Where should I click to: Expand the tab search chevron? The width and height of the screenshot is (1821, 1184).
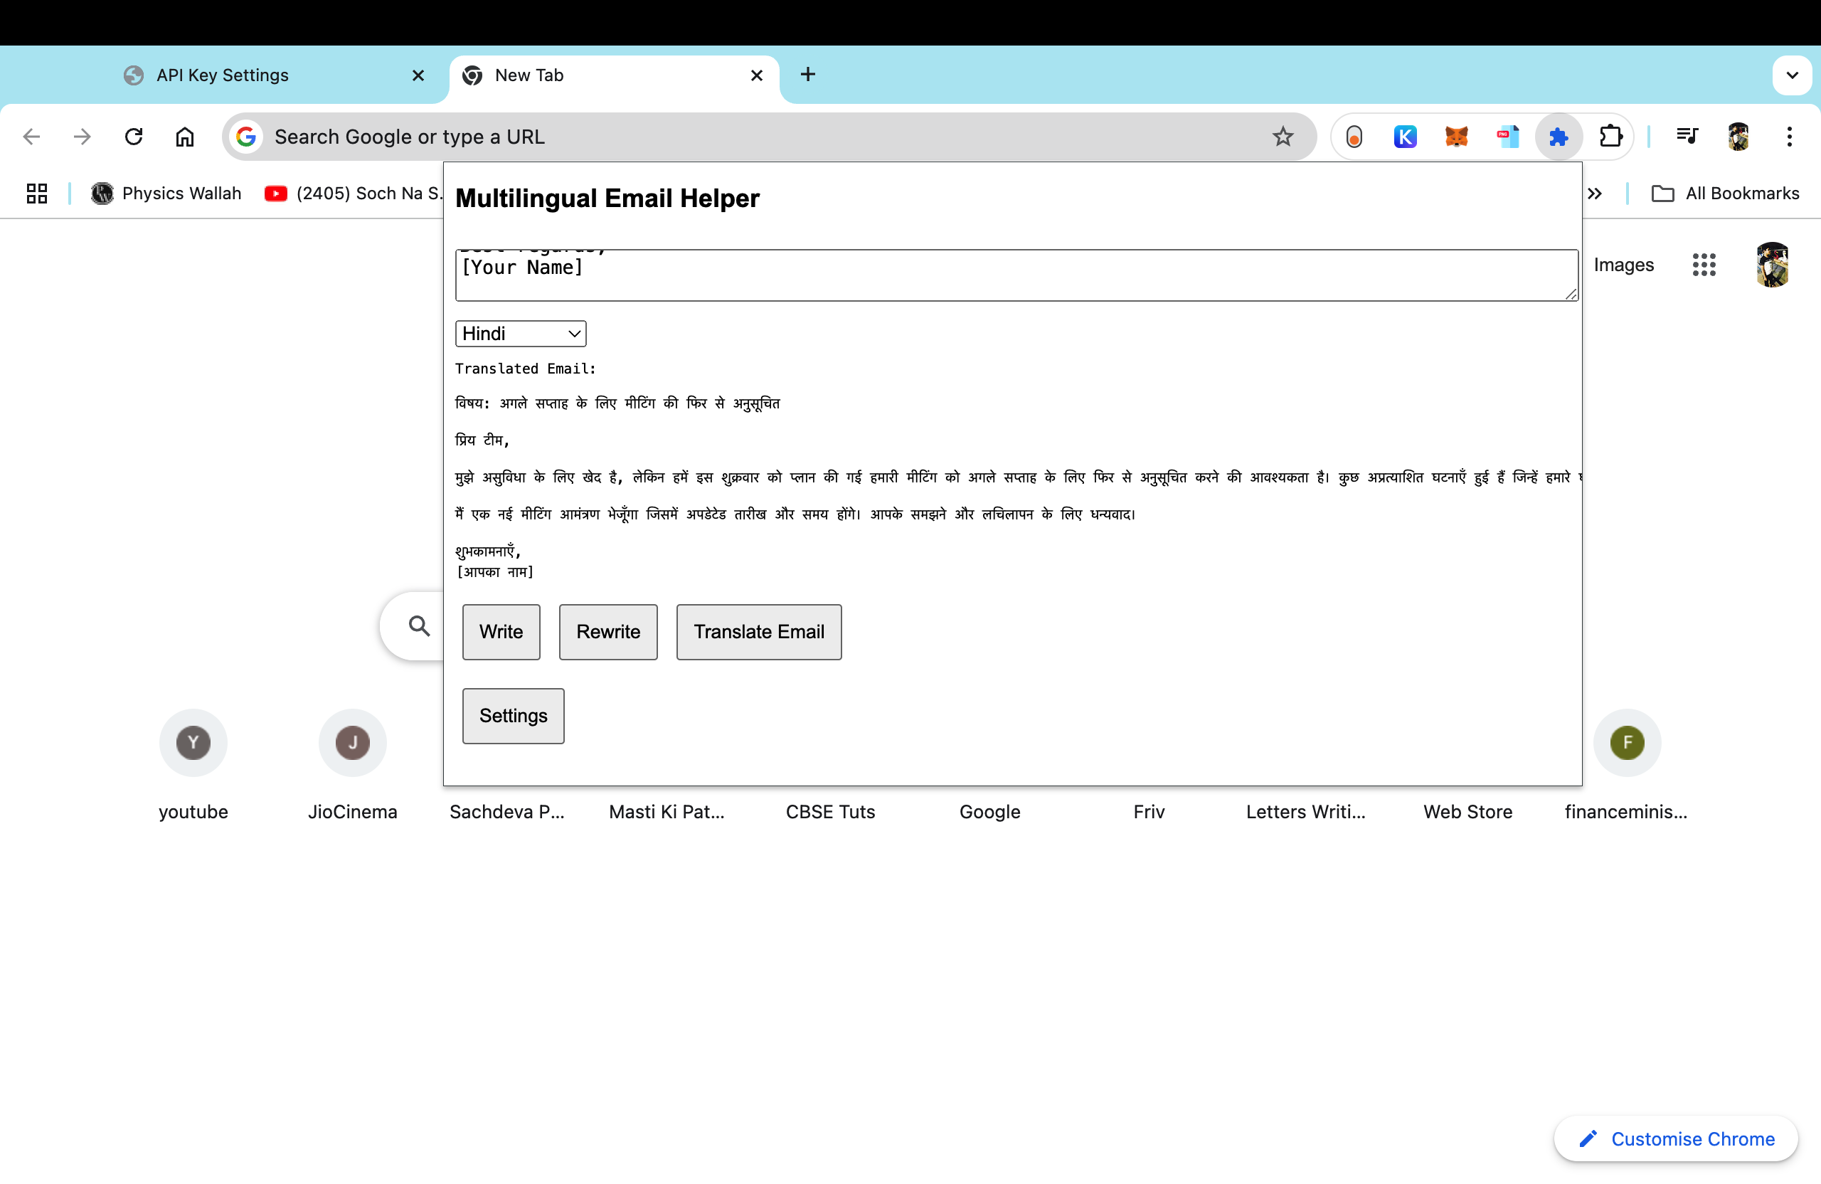[1791, 75]
